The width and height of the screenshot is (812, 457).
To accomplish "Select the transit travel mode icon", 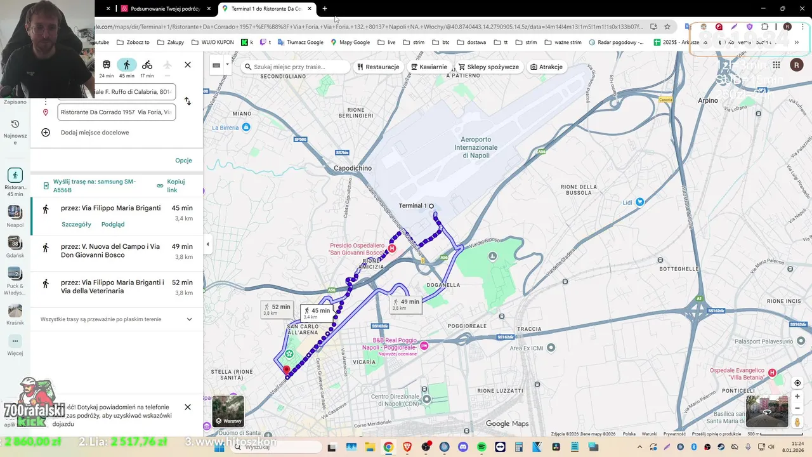I will (x=107, y=65).
